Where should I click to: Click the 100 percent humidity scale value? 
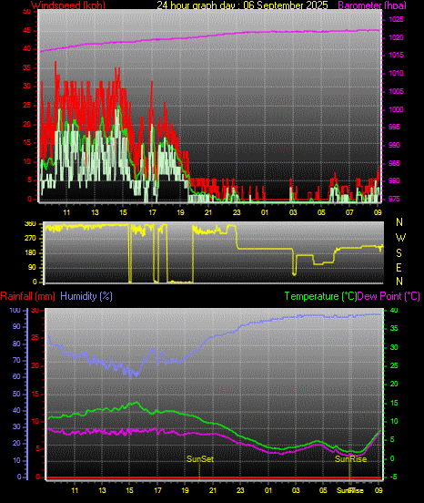15,310
